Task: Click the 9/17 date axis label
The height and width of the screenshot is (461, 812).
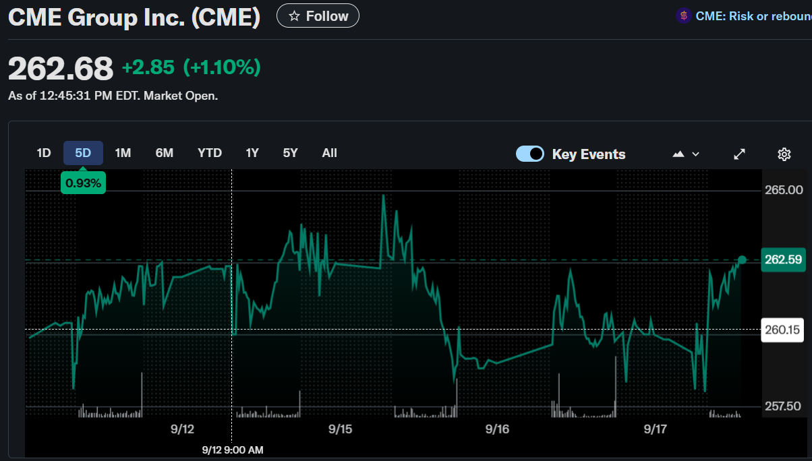Action: click(x=656, y=429)
